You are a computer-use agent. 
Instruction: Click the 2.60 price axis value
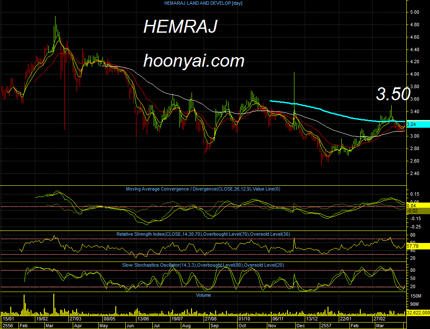[x=415, y=161]
